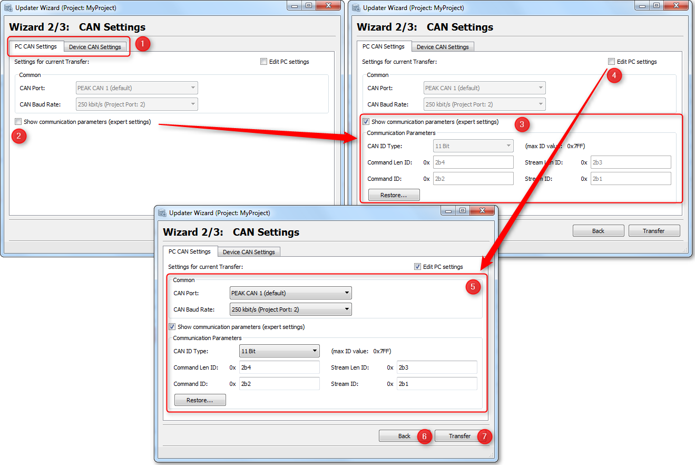
Task: Toggle Show communication parameters in the left window
Action: [x=18, y=121]
